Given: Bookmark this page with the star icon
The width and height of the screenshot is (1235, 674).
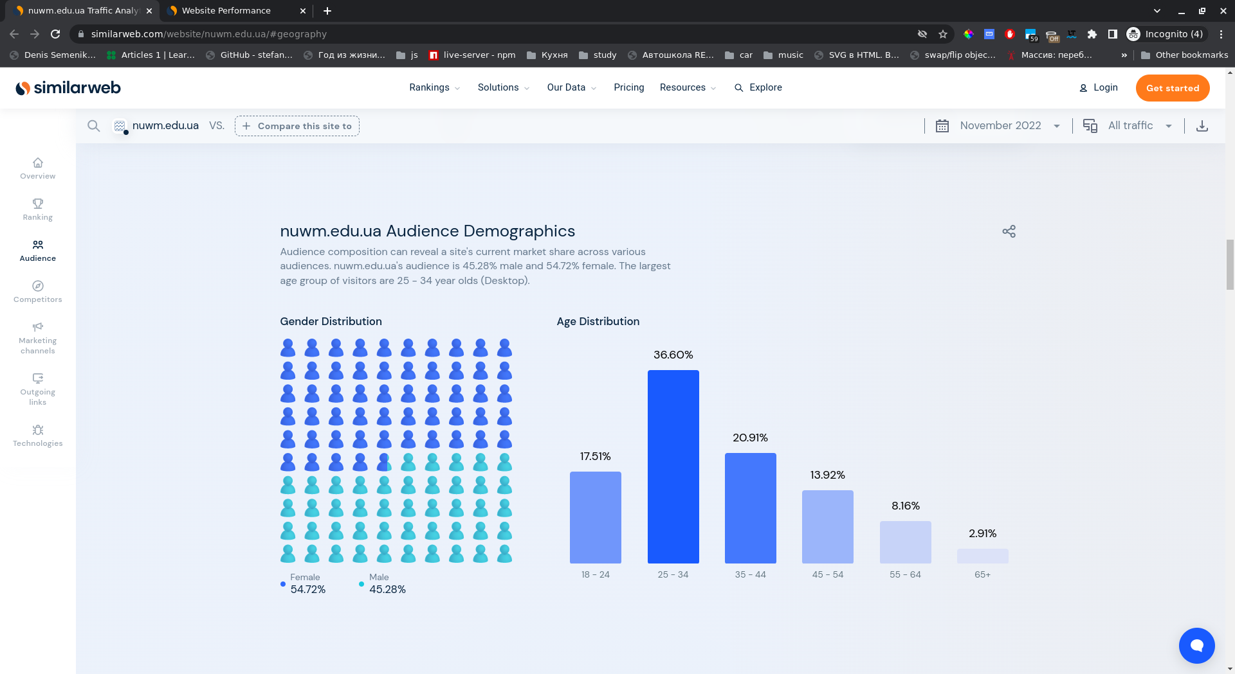Looking at the screenshot, I should 943,34.
